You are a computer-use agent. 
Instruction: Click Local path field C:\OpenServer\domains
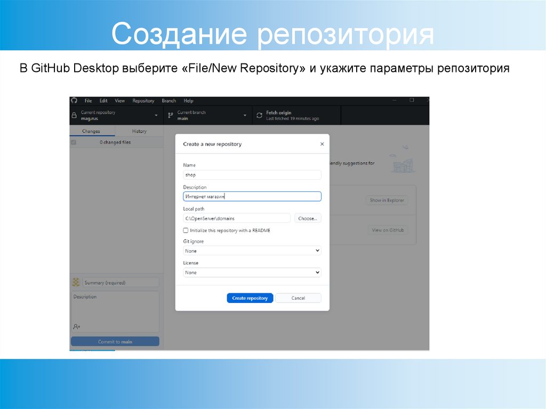237,219
